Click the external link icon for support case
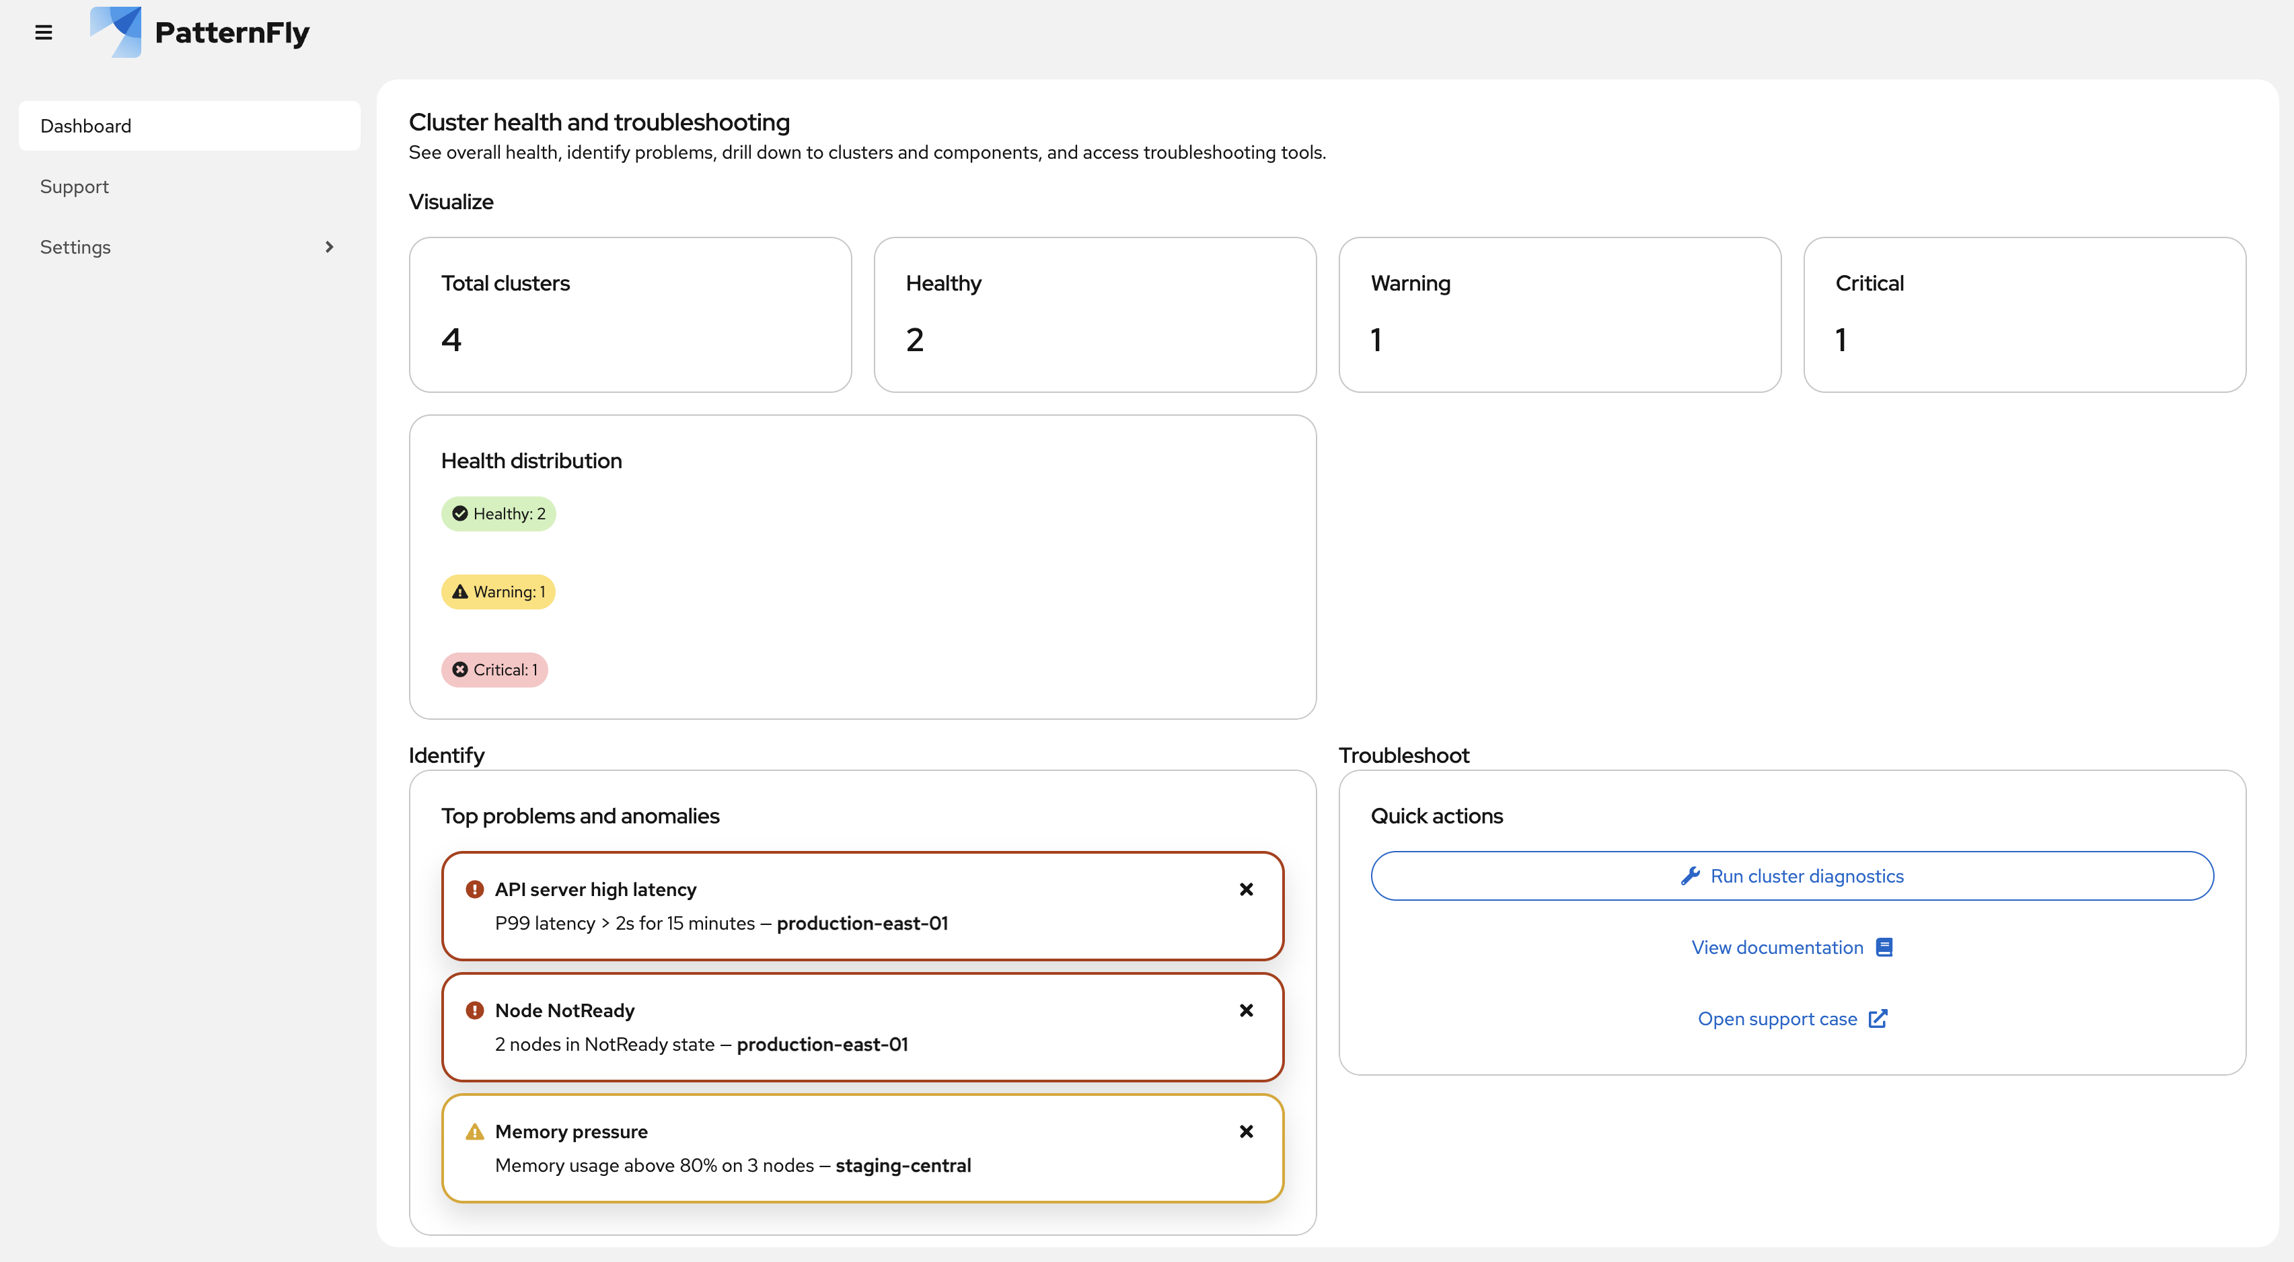Screen dimensions: 2294x1262 [1877, 1018]
